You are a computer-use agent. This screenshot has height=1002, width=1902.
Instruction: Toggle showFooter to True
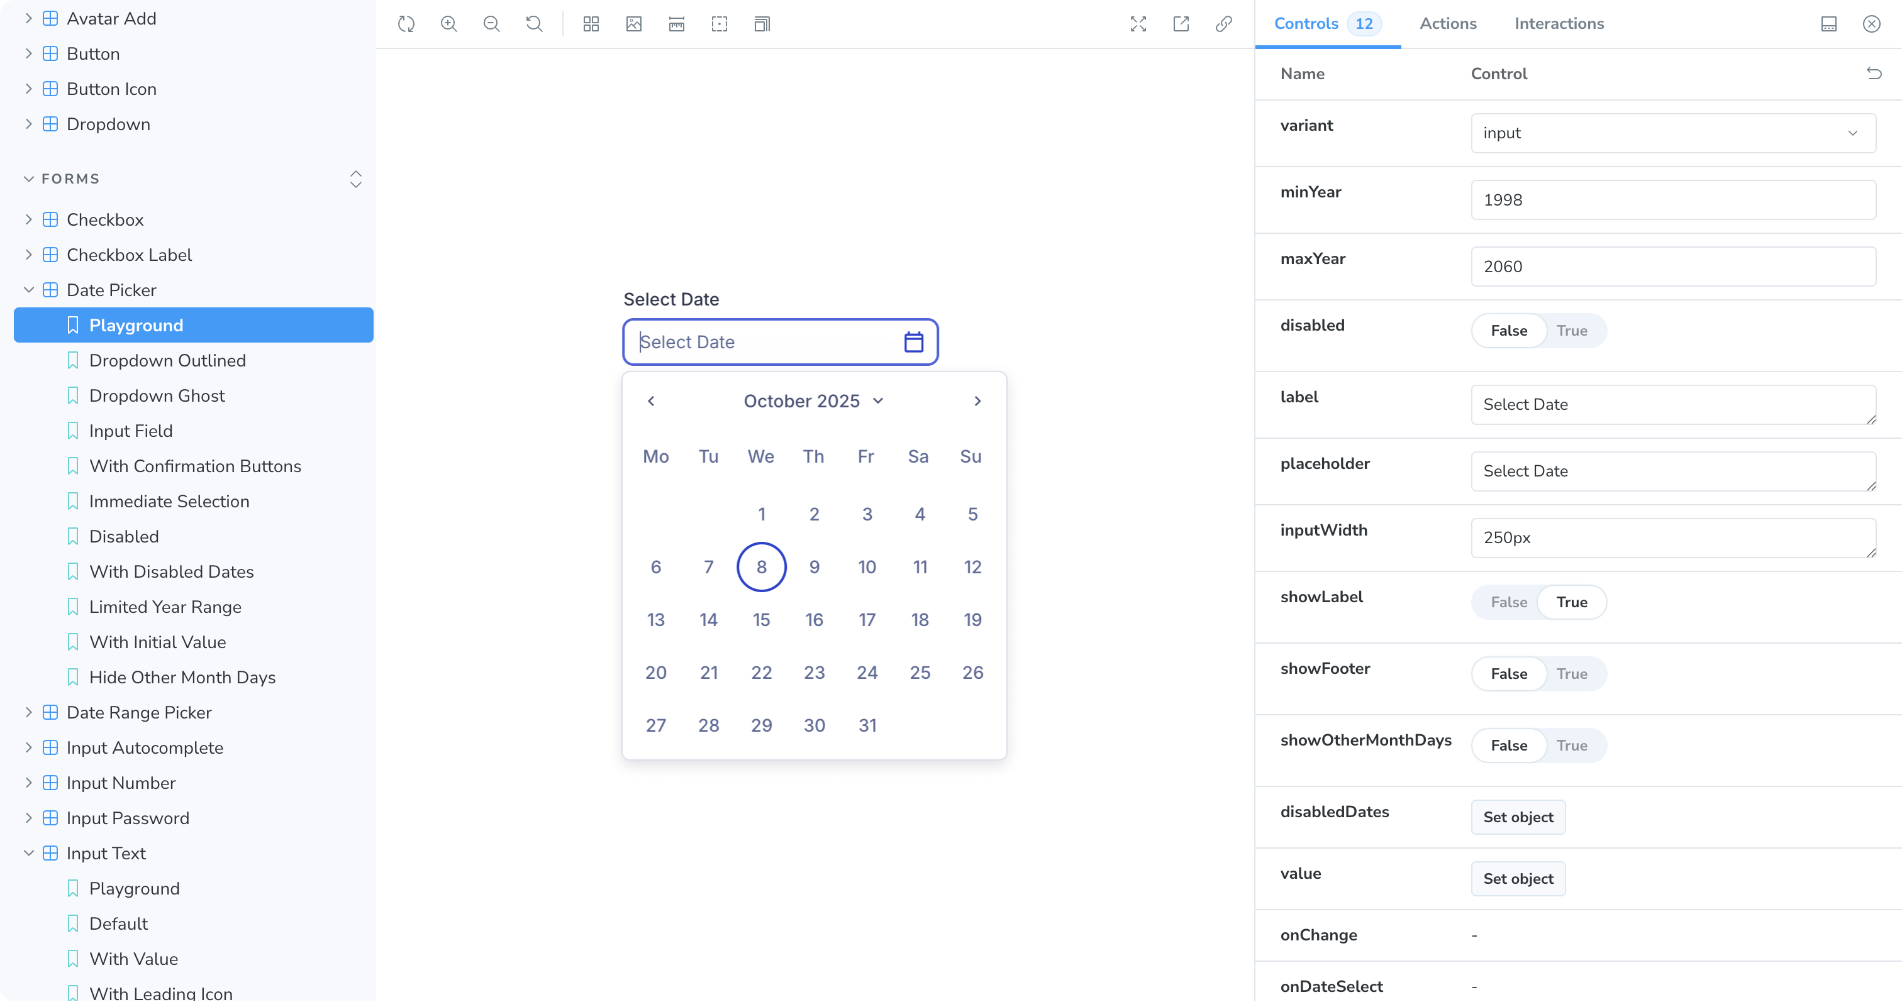point(1572,674)
